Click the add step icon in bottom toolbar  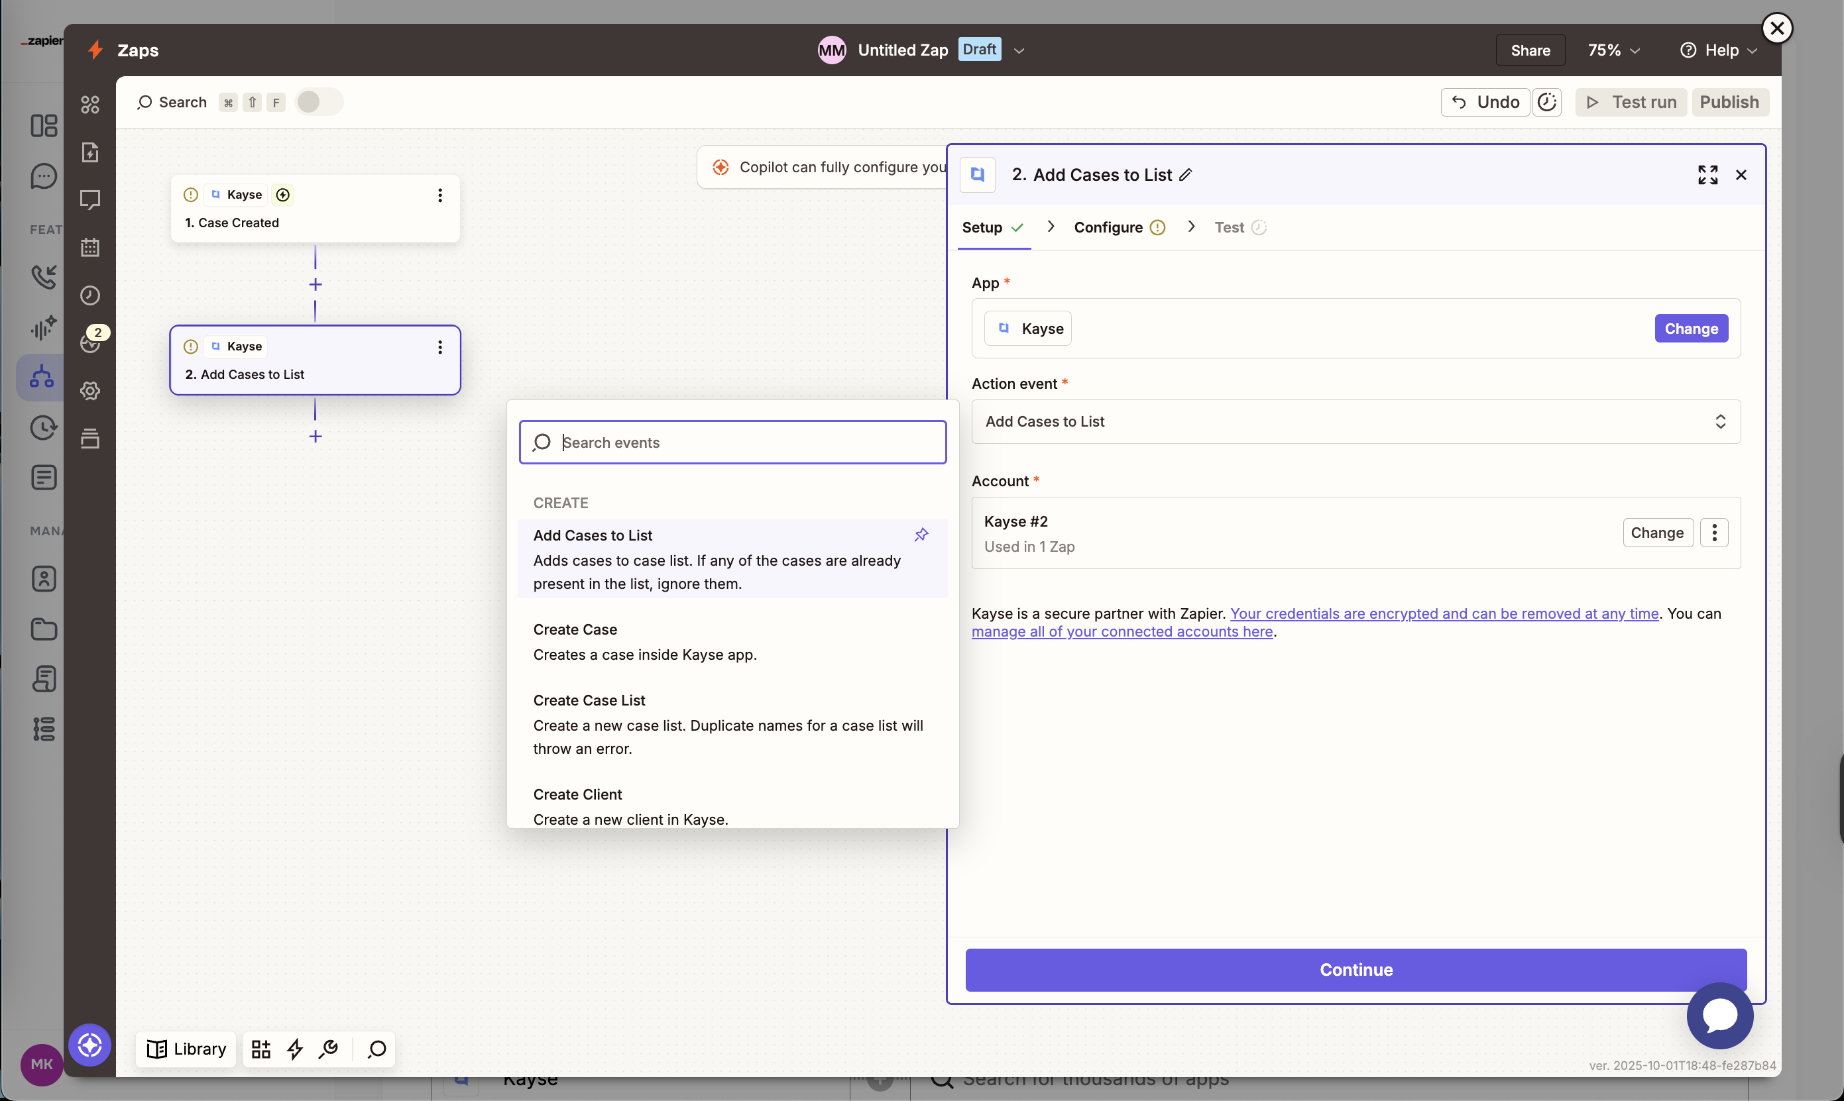[260, 1049]
